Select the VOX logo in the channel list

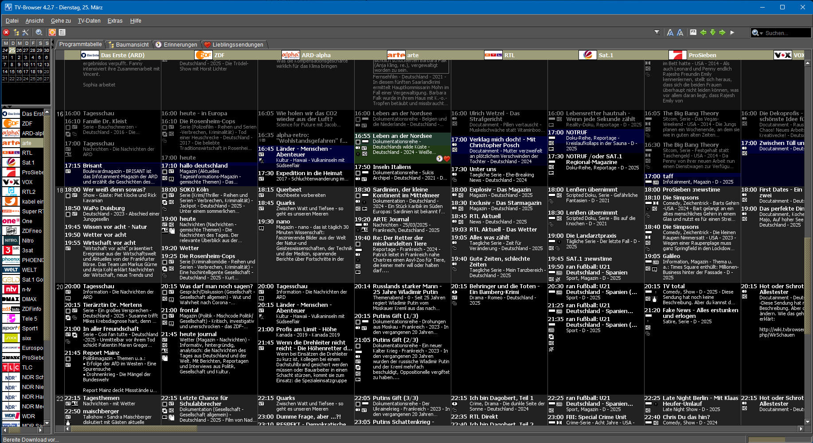coord(11,182)
